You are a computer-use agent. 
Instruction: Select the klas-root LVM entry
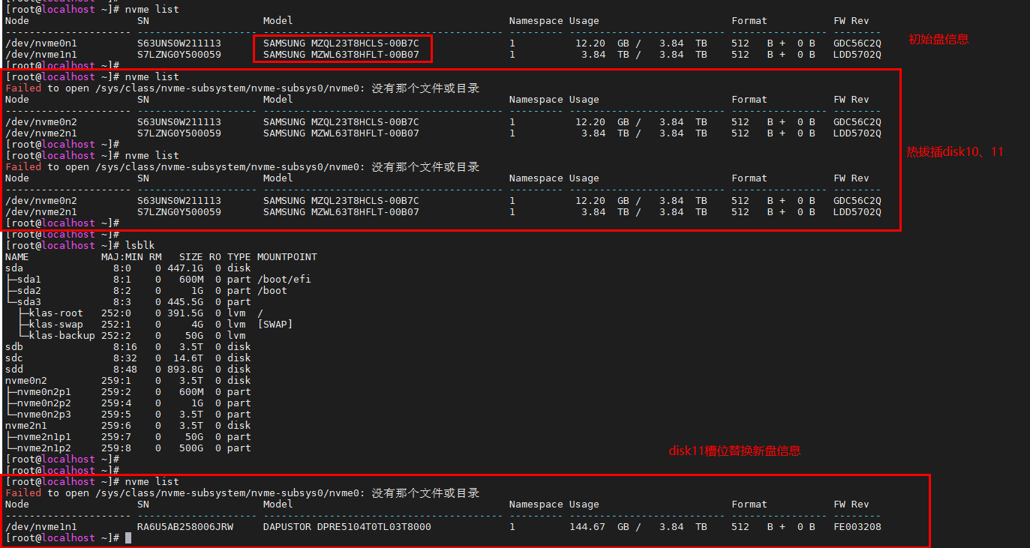point(56,313)
